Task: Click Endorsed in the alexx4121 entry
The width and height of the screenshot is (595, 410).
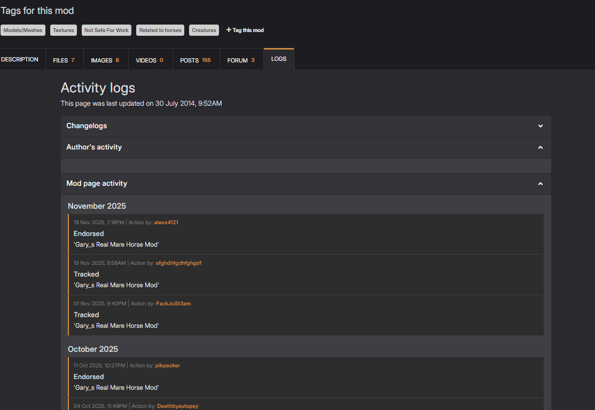Action: coord(89,234)
